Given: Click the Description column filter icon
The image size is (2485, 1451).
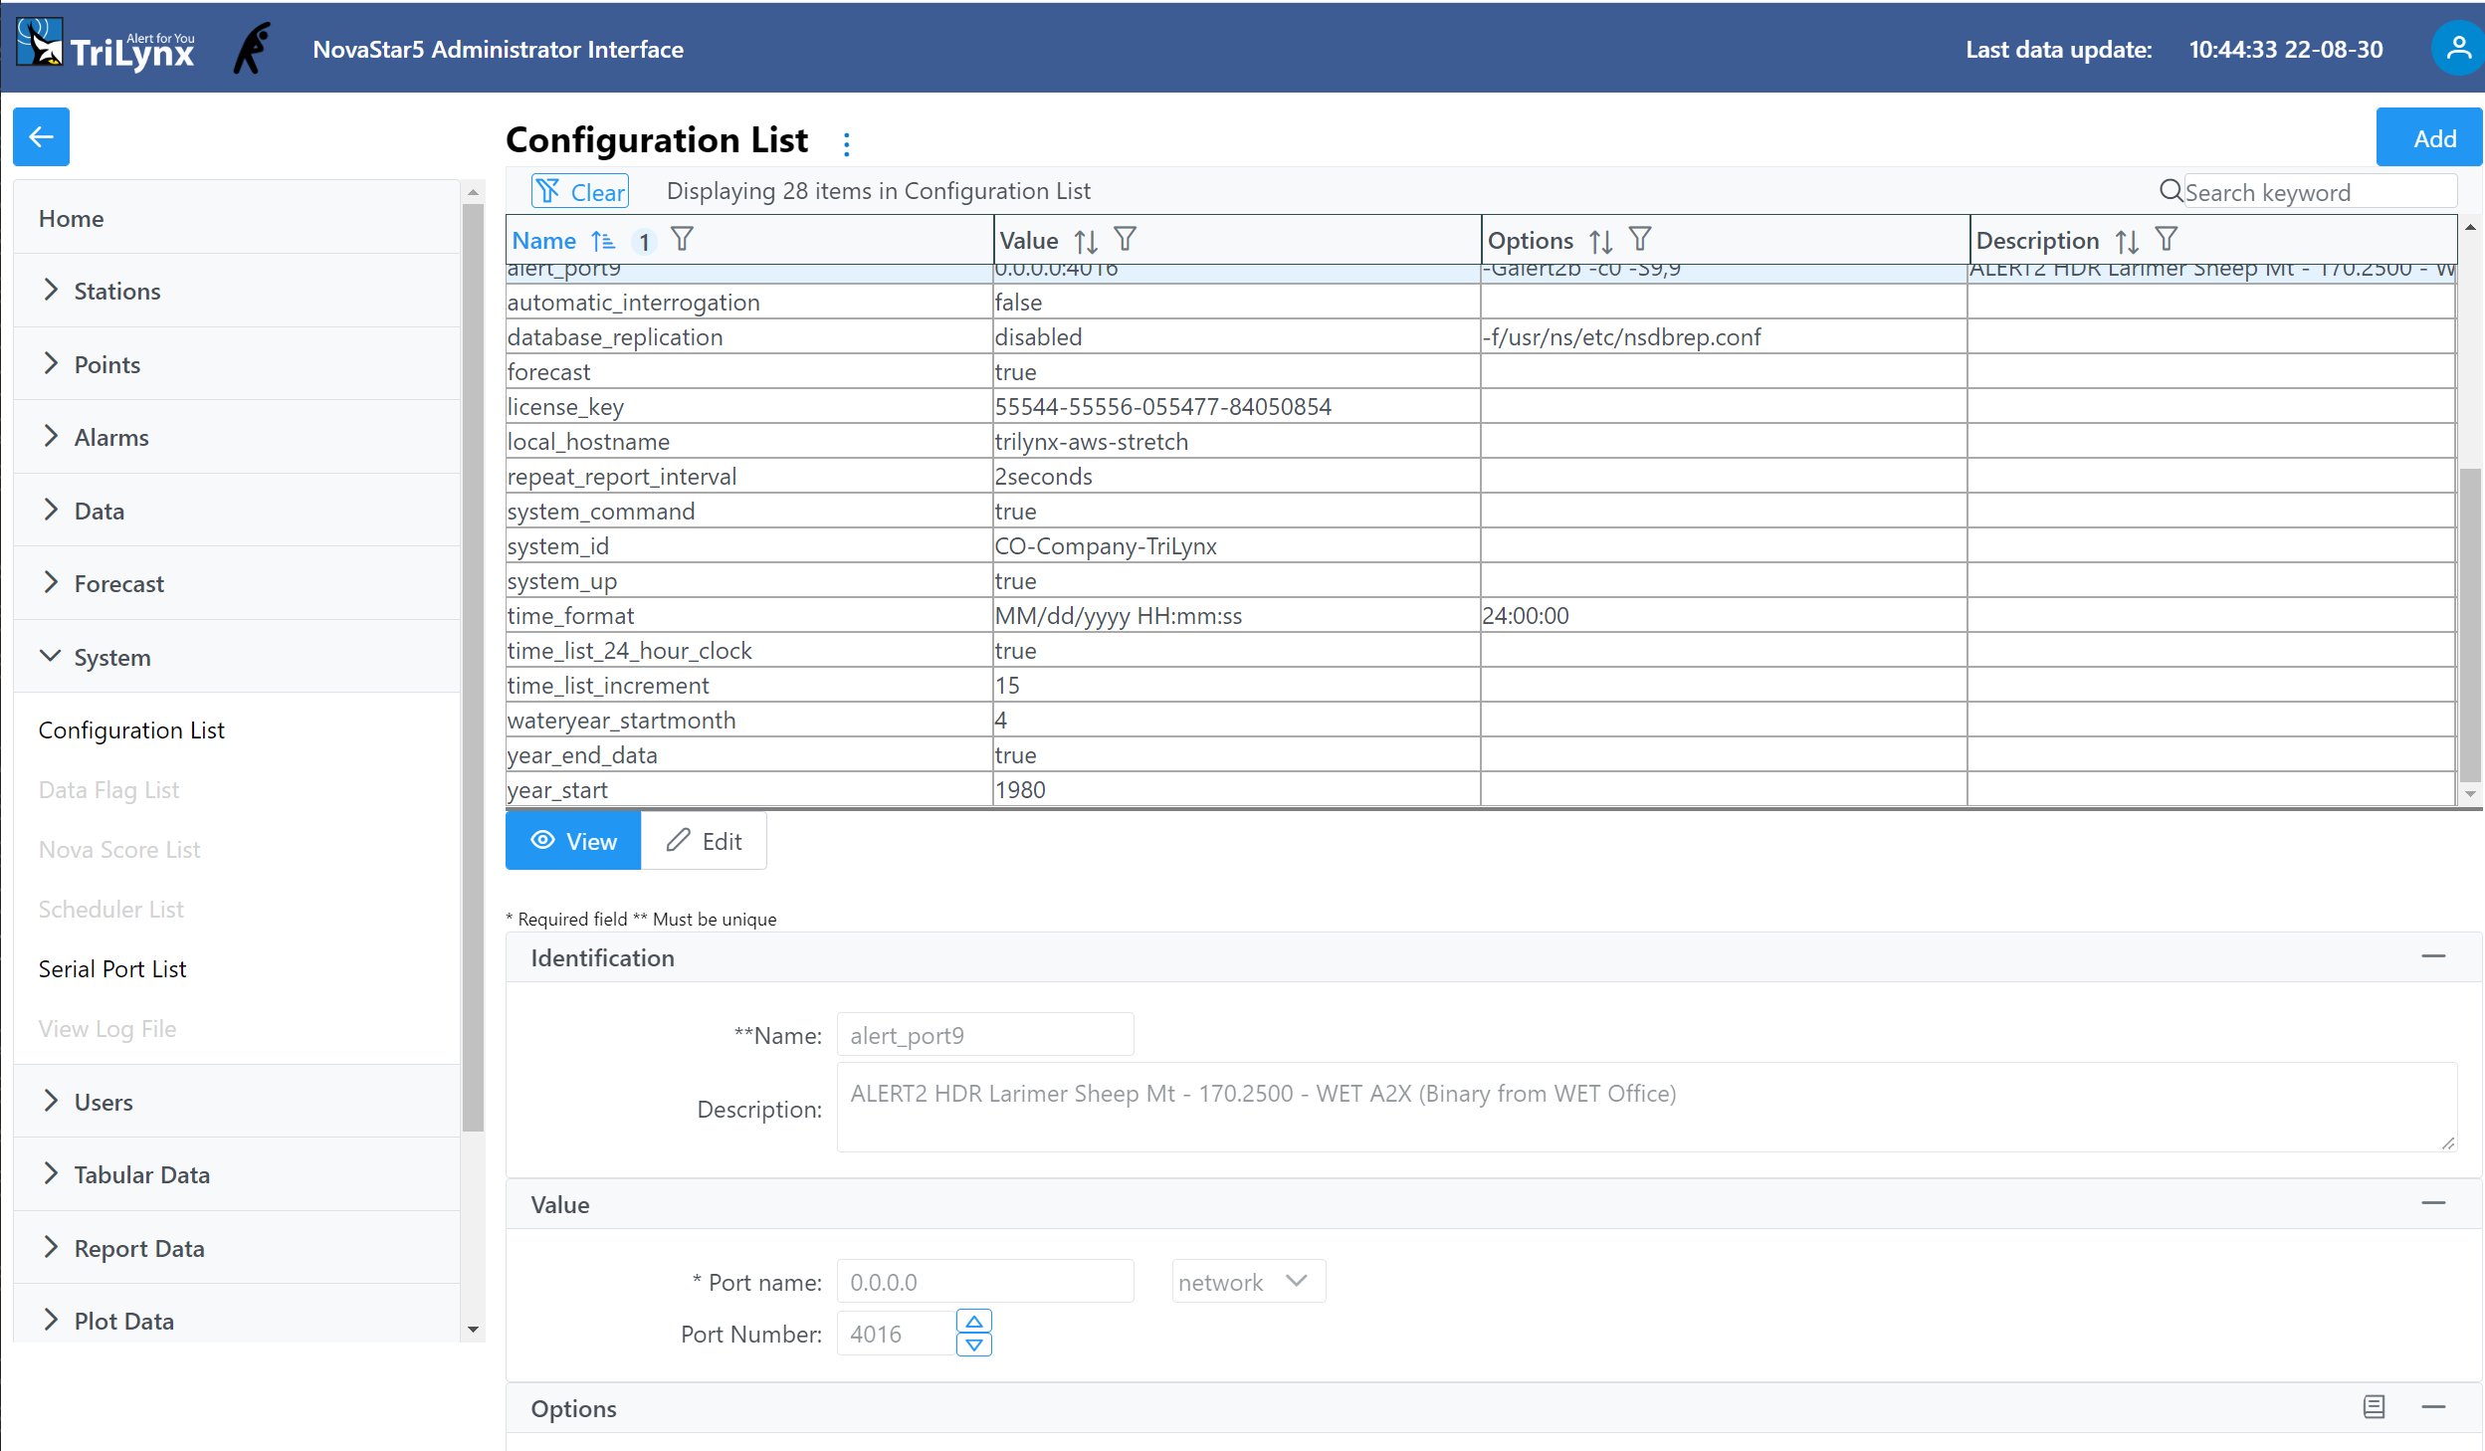Looking at the screenshot, I should click(2167, 240).
